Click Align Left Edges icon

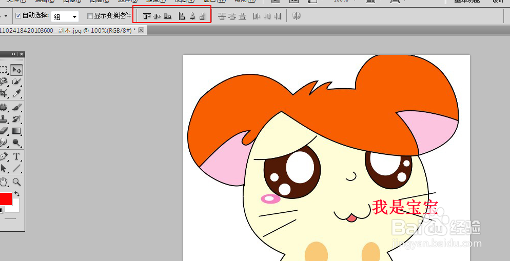click(182, 16)
